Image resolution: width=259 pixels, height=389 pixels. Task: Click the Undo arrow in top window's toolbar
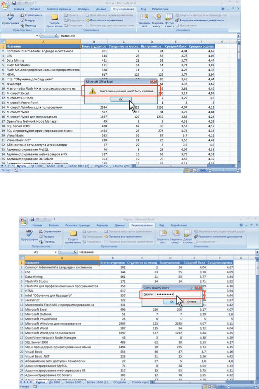(x=19, y=3)
